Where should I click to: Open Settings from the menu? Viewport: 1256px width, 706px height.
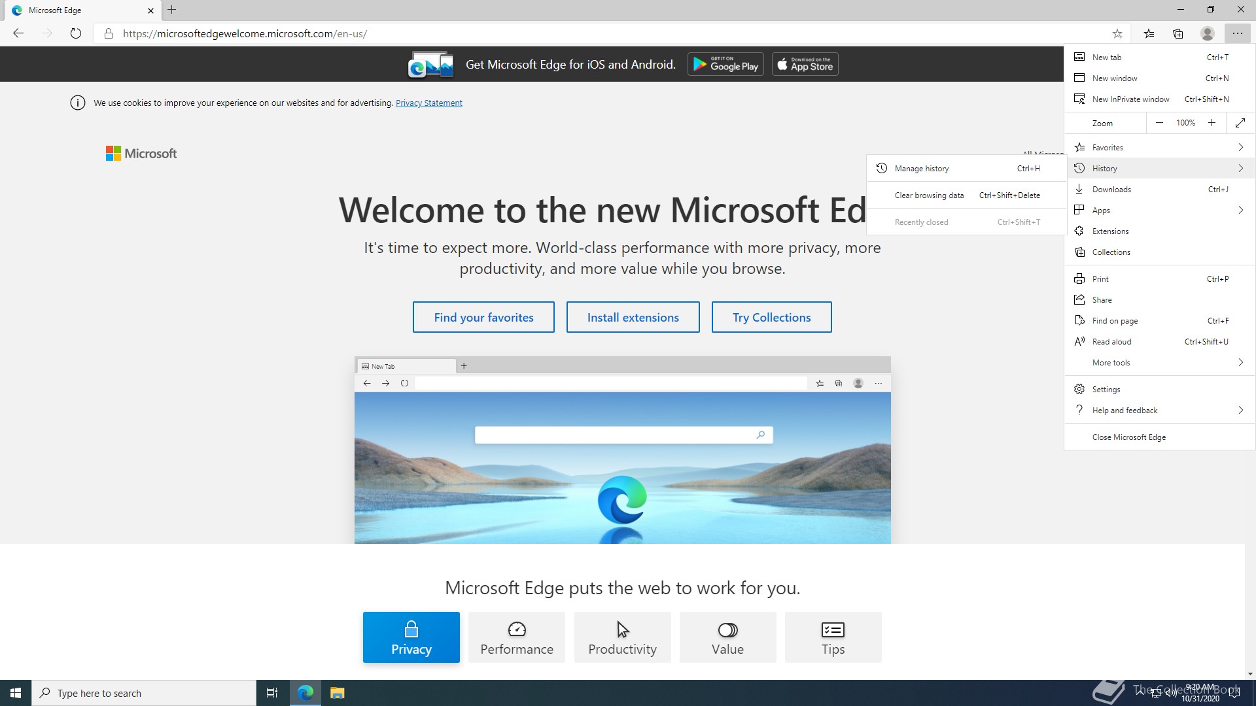pos(1106,390)
